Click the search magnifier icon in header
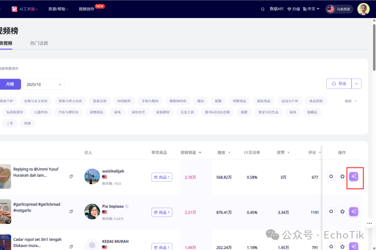This screenshot has height=250, width=376. pos(263,9)
